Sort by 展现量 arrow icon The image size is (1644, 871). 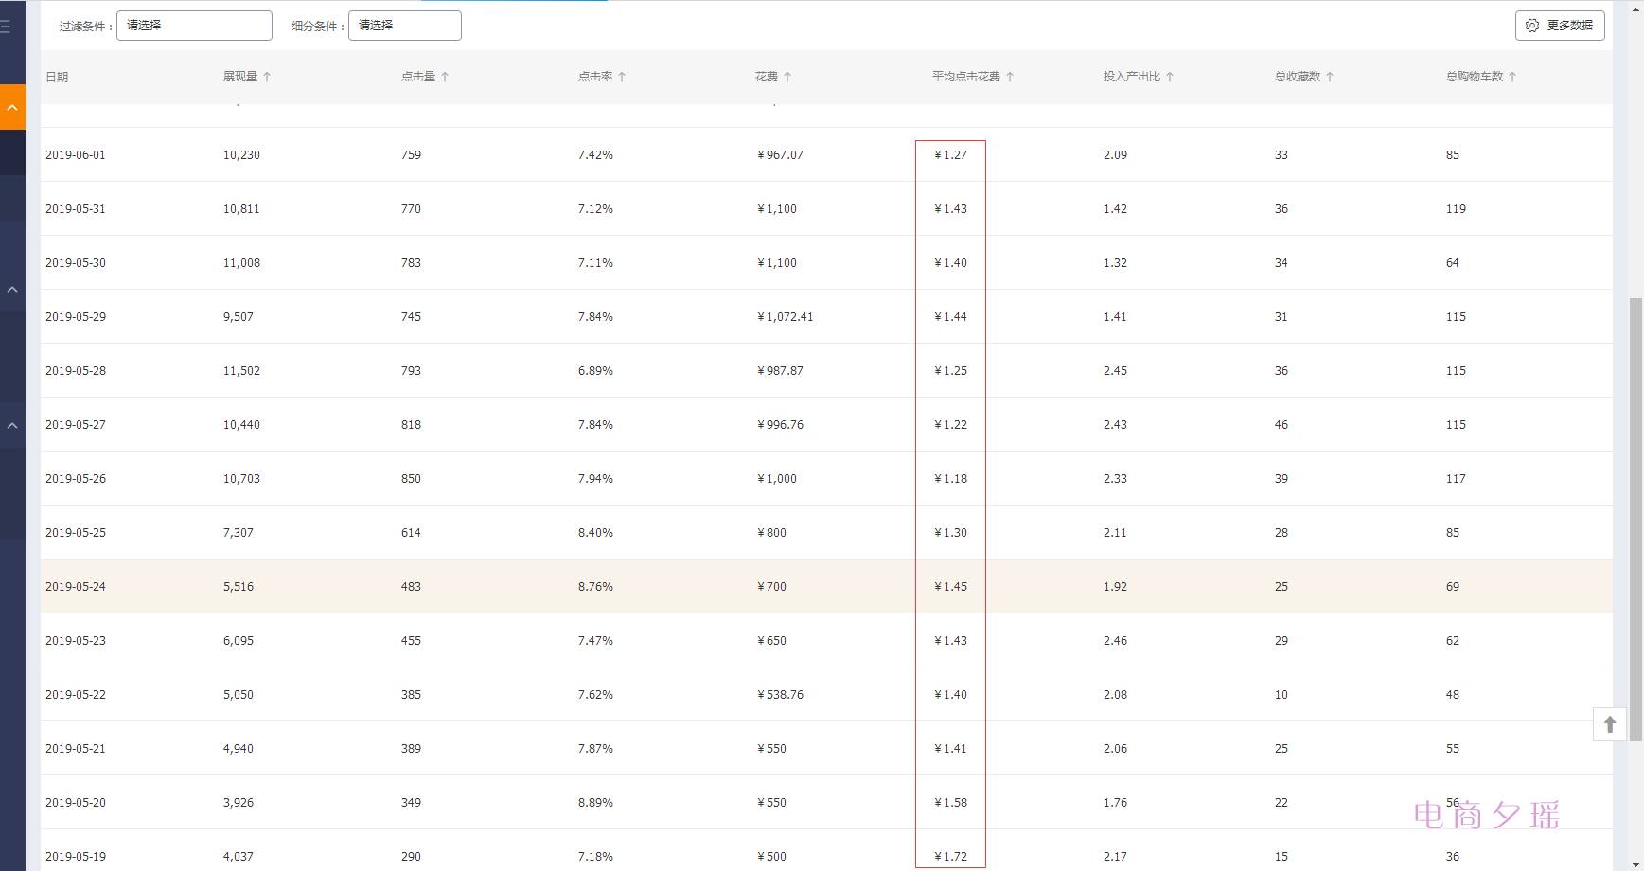[267, 77]
